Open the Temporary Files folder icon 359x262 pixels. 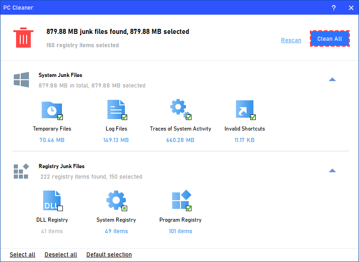click(x=52, y=110)
